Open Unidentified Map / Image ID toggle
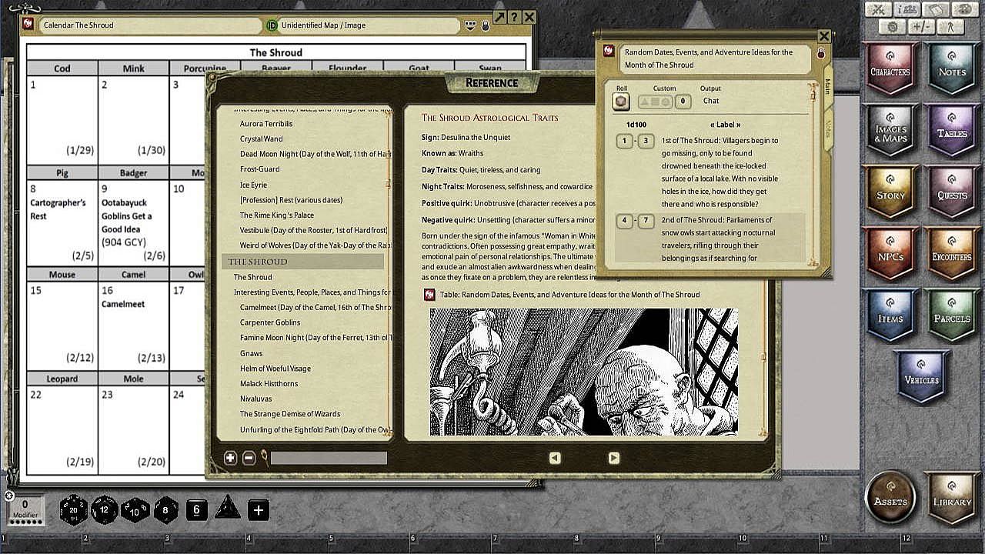This screenshot has width=985, height=554. (272, 25)
